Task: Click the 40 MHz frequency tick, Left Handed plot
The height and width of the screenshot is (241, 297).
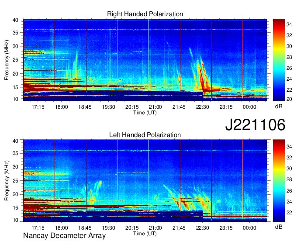Action: 15,141
